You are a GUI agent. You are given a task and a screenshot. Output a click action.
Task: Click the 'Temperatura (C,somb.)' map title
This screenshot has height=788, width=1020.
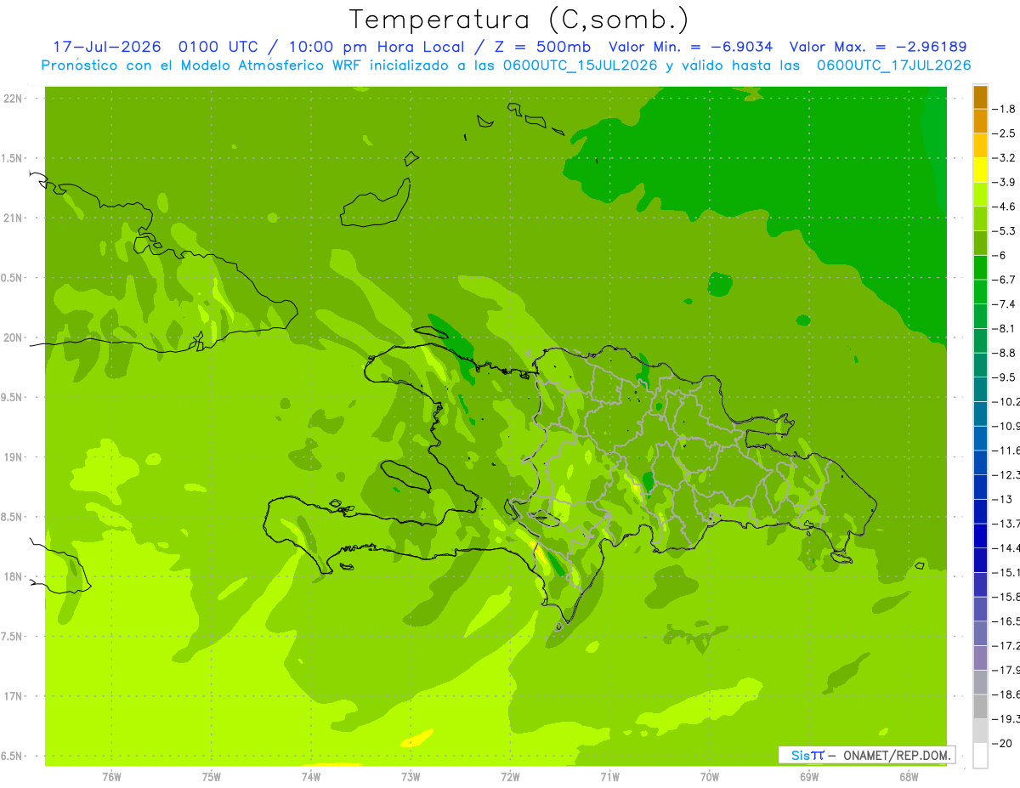(518, 20)
